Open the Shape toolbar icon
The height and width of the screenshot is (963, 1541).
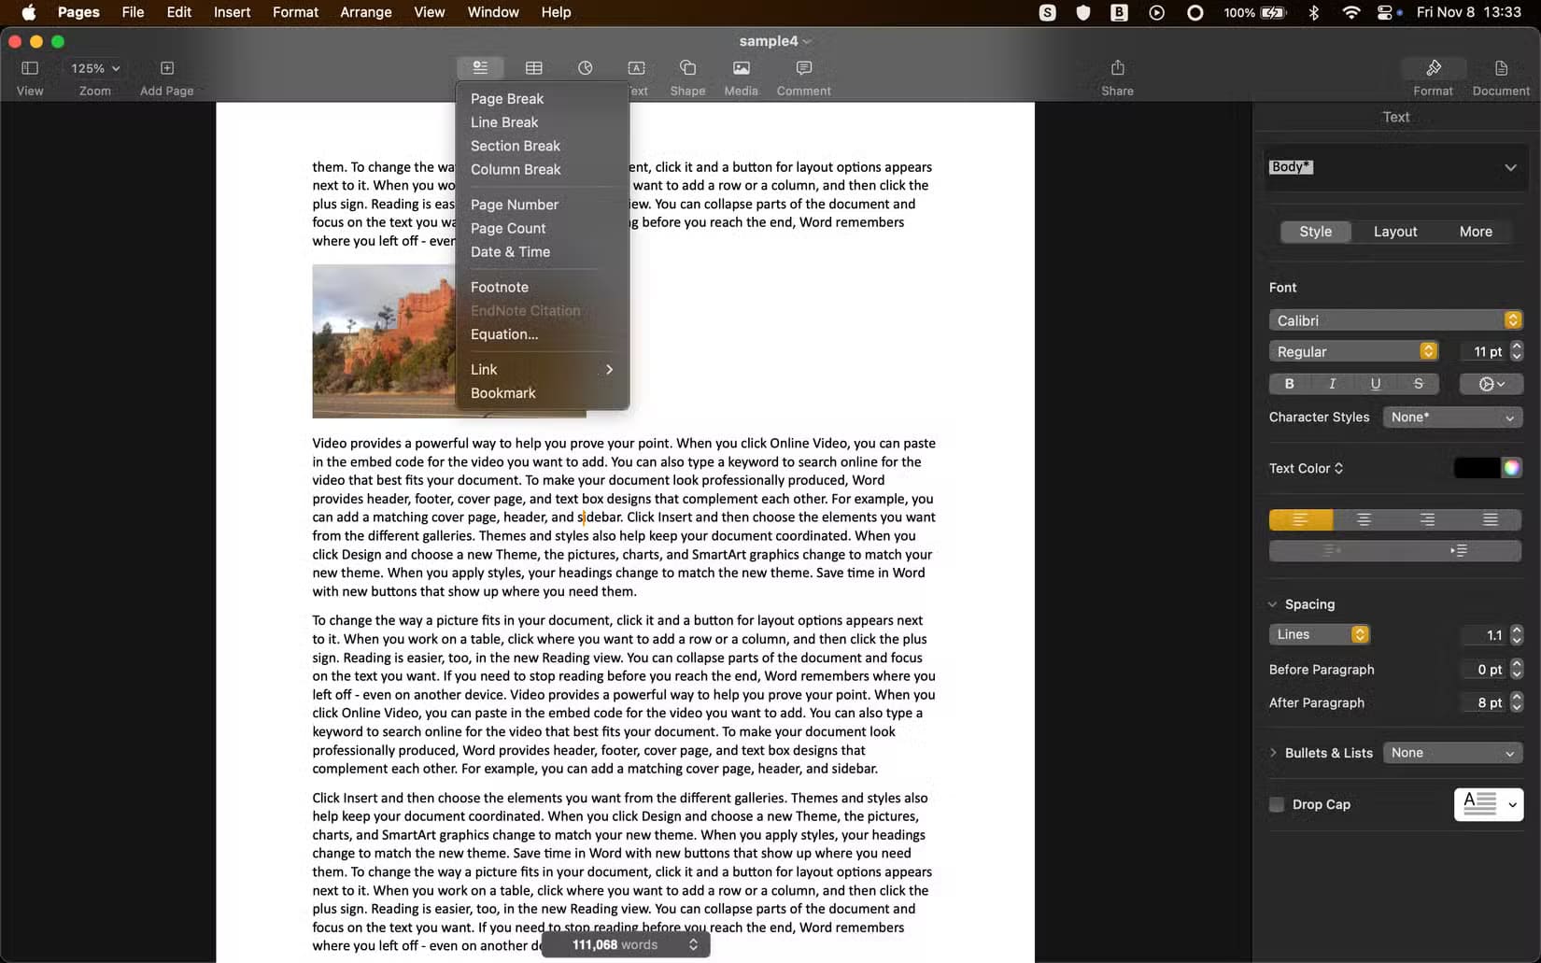click(687, 67)
